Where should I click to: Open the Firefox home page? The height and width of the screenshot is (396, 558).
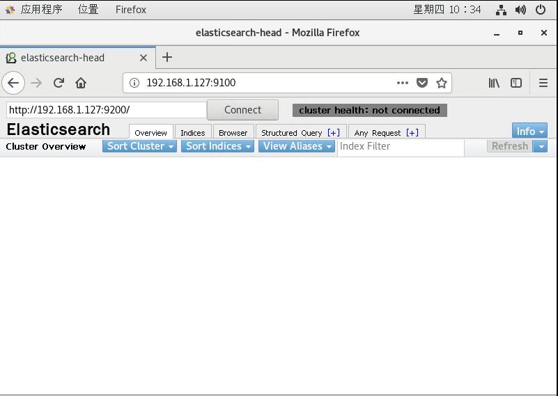[81, 83]
